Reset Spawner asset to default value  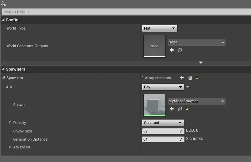187,109
